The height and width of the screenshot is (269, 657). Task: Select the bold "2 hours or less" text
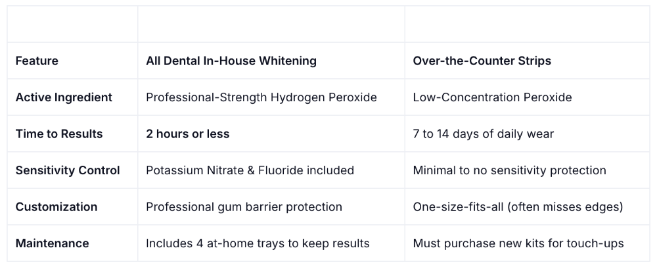click(x=188, y=134)
